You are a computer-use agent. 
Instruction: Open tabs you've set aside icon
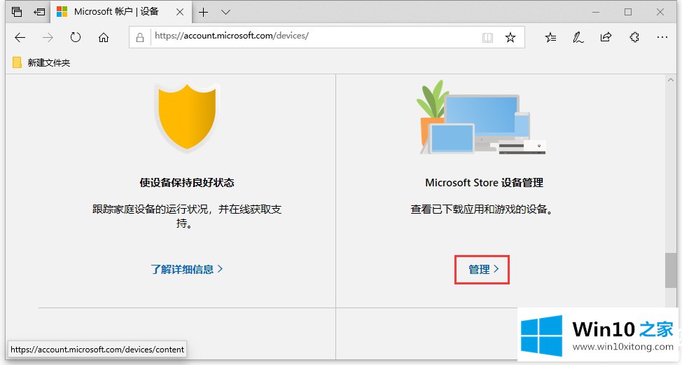tap(17, 12)
